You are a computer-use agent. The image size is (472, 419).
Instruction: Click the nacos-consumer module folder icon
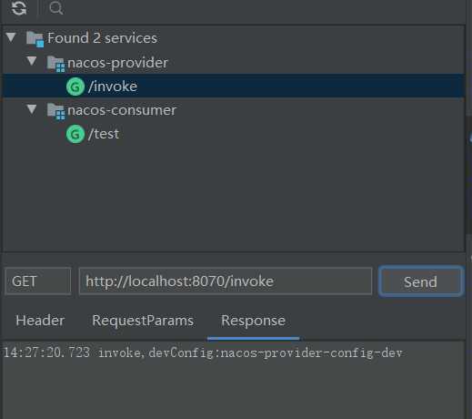[55, 111]
